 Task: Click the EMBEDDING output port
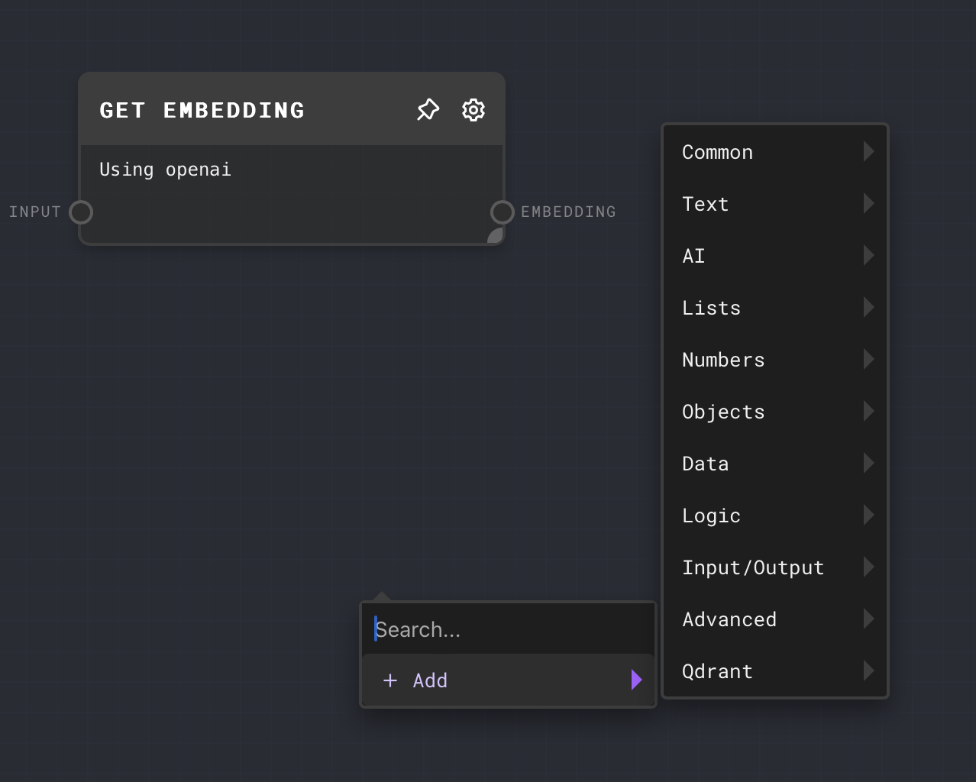(502, 212)
